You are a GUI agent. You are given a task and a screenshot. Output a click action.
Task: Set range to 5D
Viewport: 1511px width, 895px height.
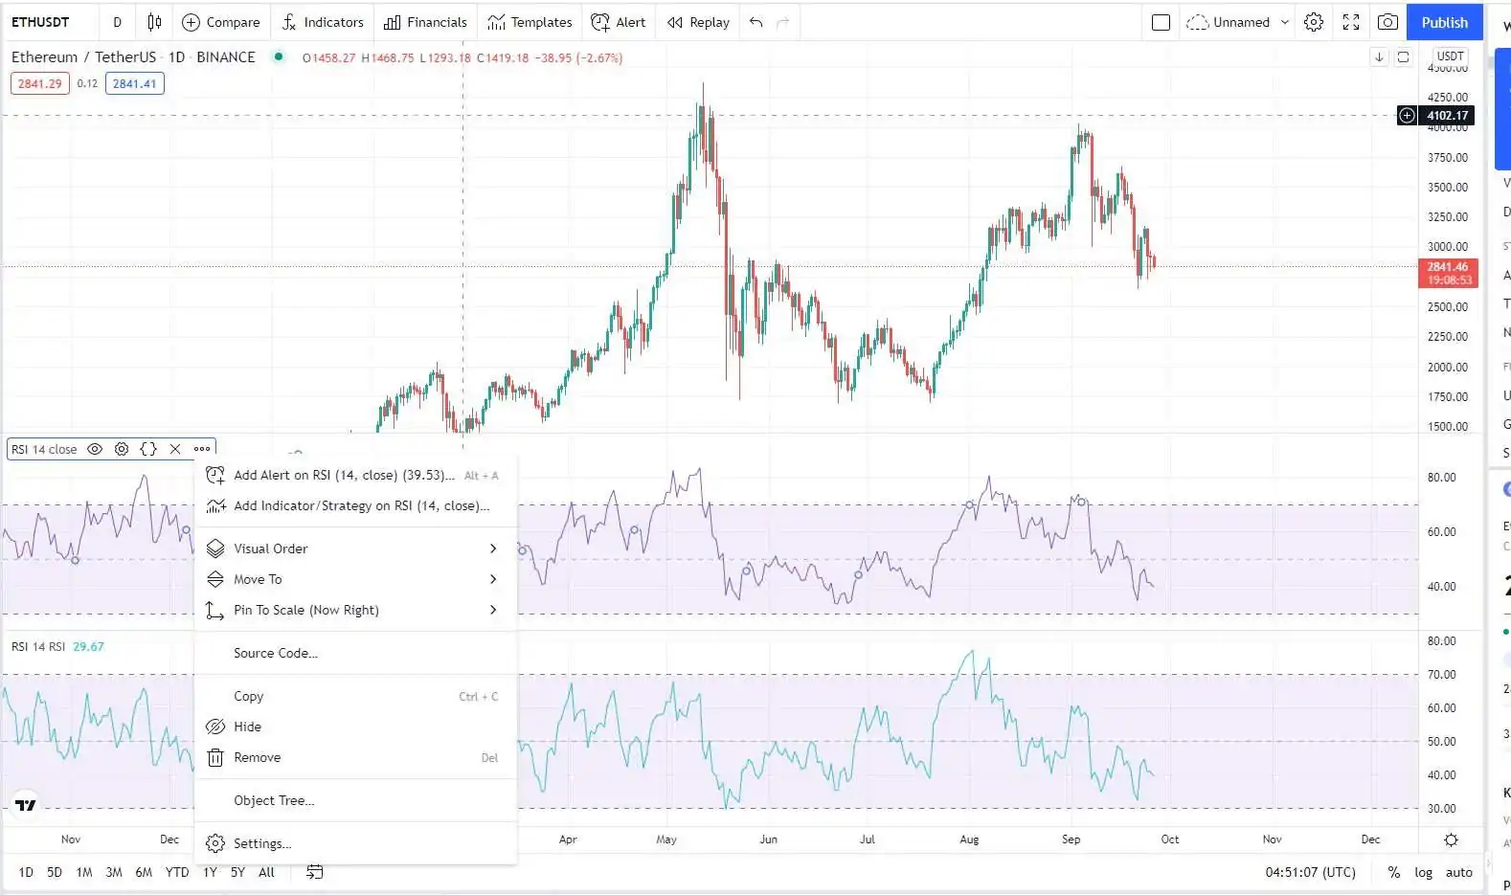(55, 872)
